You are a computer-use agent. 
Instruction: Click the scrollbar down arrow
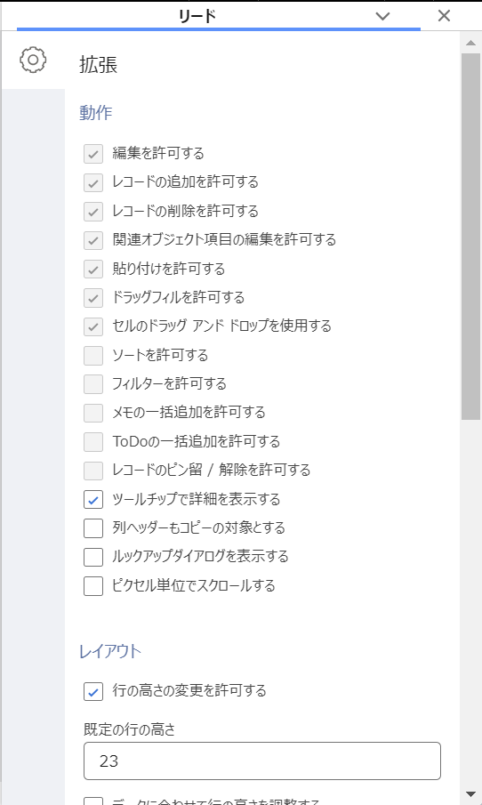tap(470, 794)
